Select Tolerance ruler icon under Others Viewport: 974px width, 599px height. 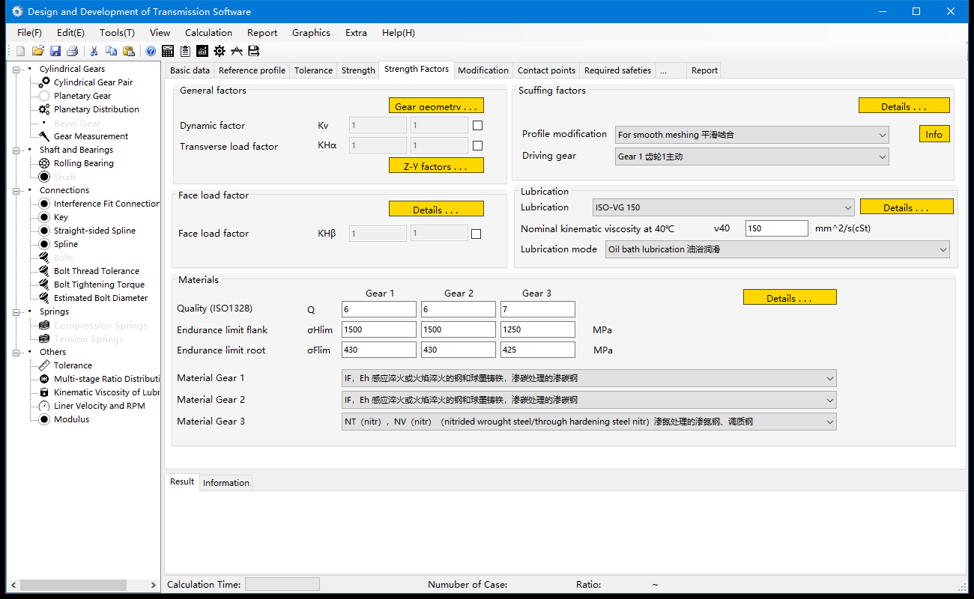pyautogui.click(x=44, y=365)
